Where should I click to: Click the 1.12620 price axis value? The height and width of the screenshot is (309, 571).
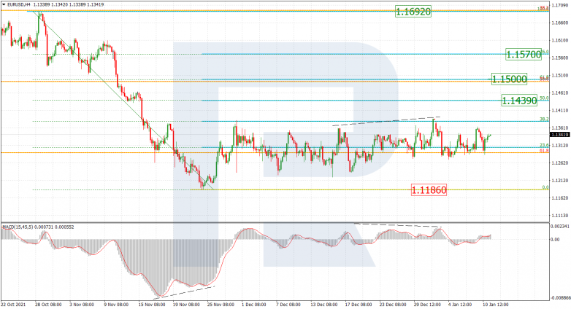point(560,163)
